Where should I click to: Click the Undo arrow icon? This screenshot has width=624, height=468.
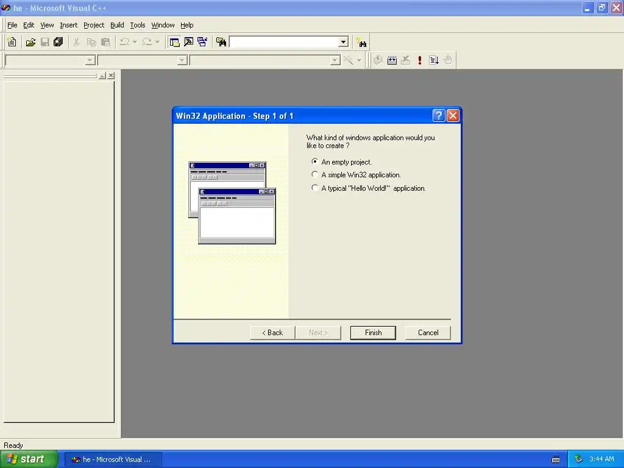(x=124, y=42)
